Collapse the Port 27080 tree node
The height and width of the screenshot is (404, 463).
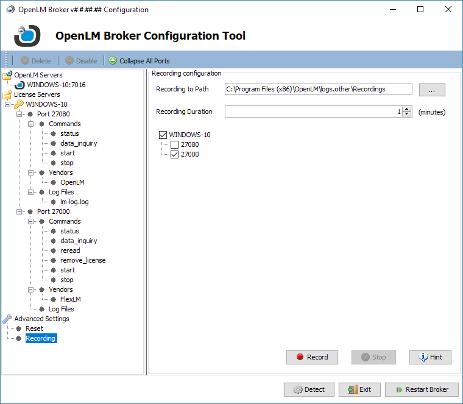click(19, 114)
